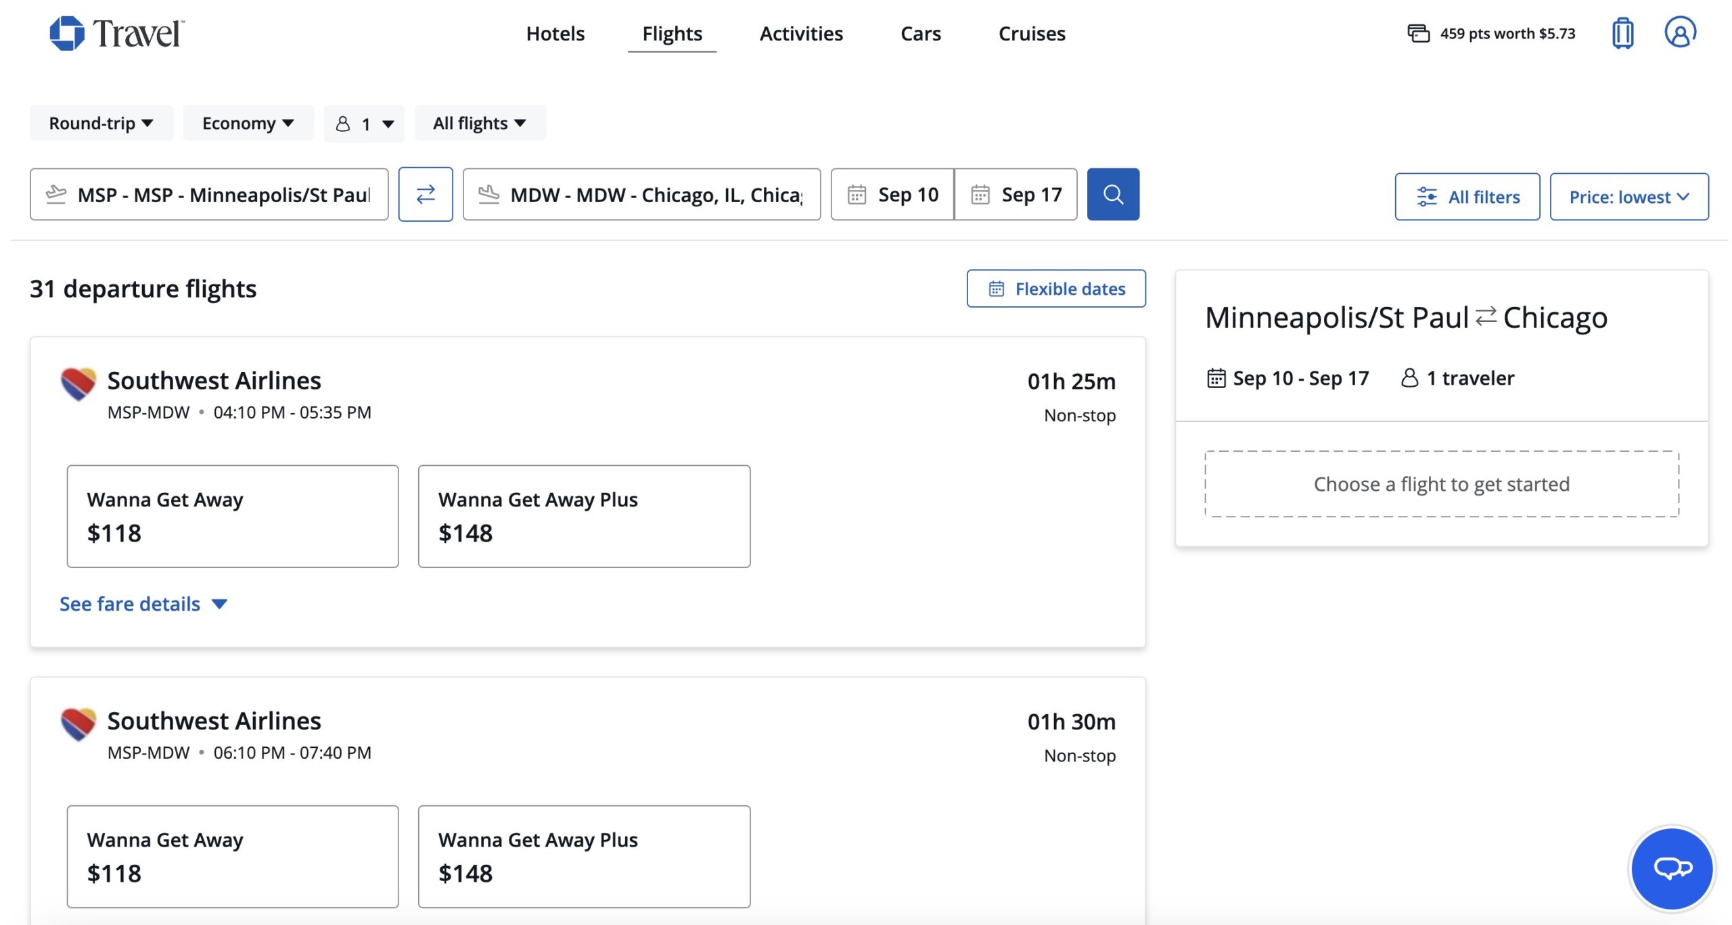The width and height of the screenshot is (1732, 925).
Task: Click the points card icon
Action: tap(1418, 33)
